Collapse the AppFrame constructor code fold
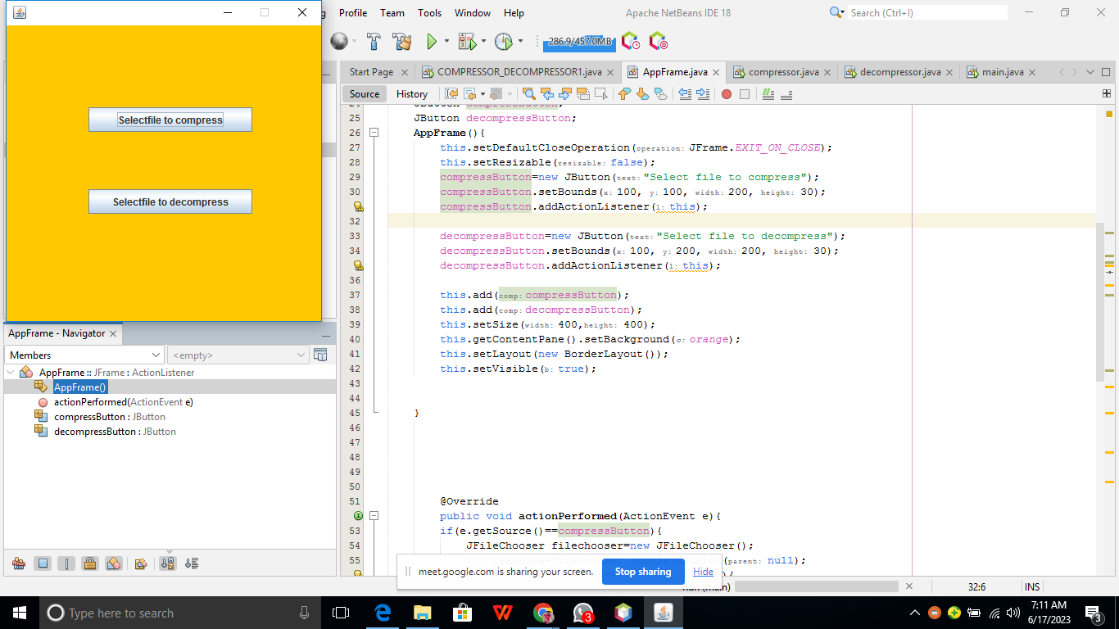This screenshot has width=1119, height=629. pyautogui.click(x=374, y=133)
